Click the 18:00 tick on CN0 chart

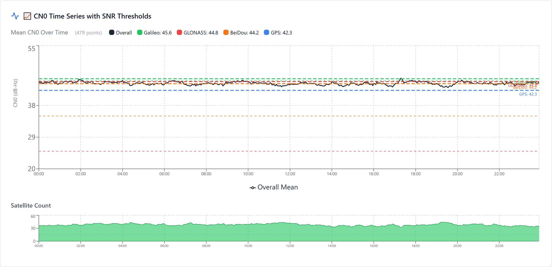(416, 174)
